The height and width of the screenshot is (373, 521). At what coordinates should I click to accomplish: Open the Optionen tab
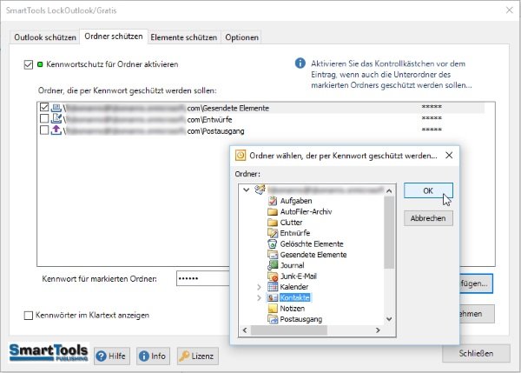coord(242,37)
